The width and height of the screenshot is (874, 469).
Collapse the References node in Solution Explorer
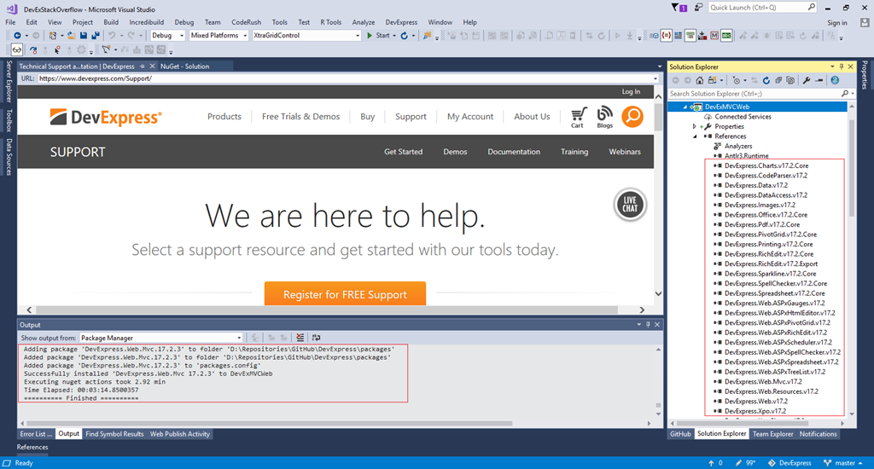(695, 136)
